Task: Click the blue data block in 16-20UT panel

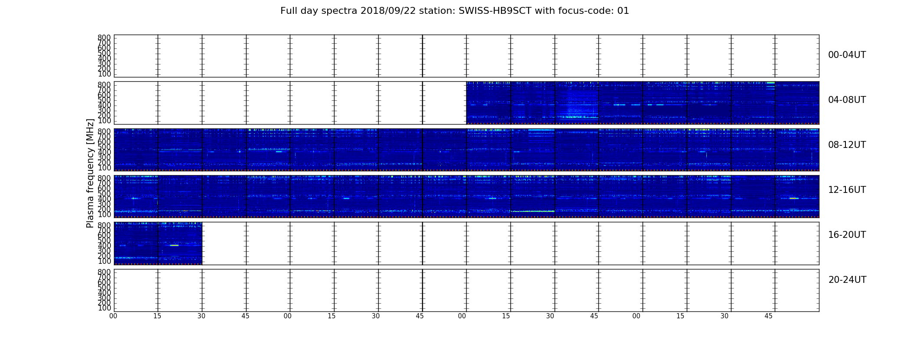Action: 158,243
